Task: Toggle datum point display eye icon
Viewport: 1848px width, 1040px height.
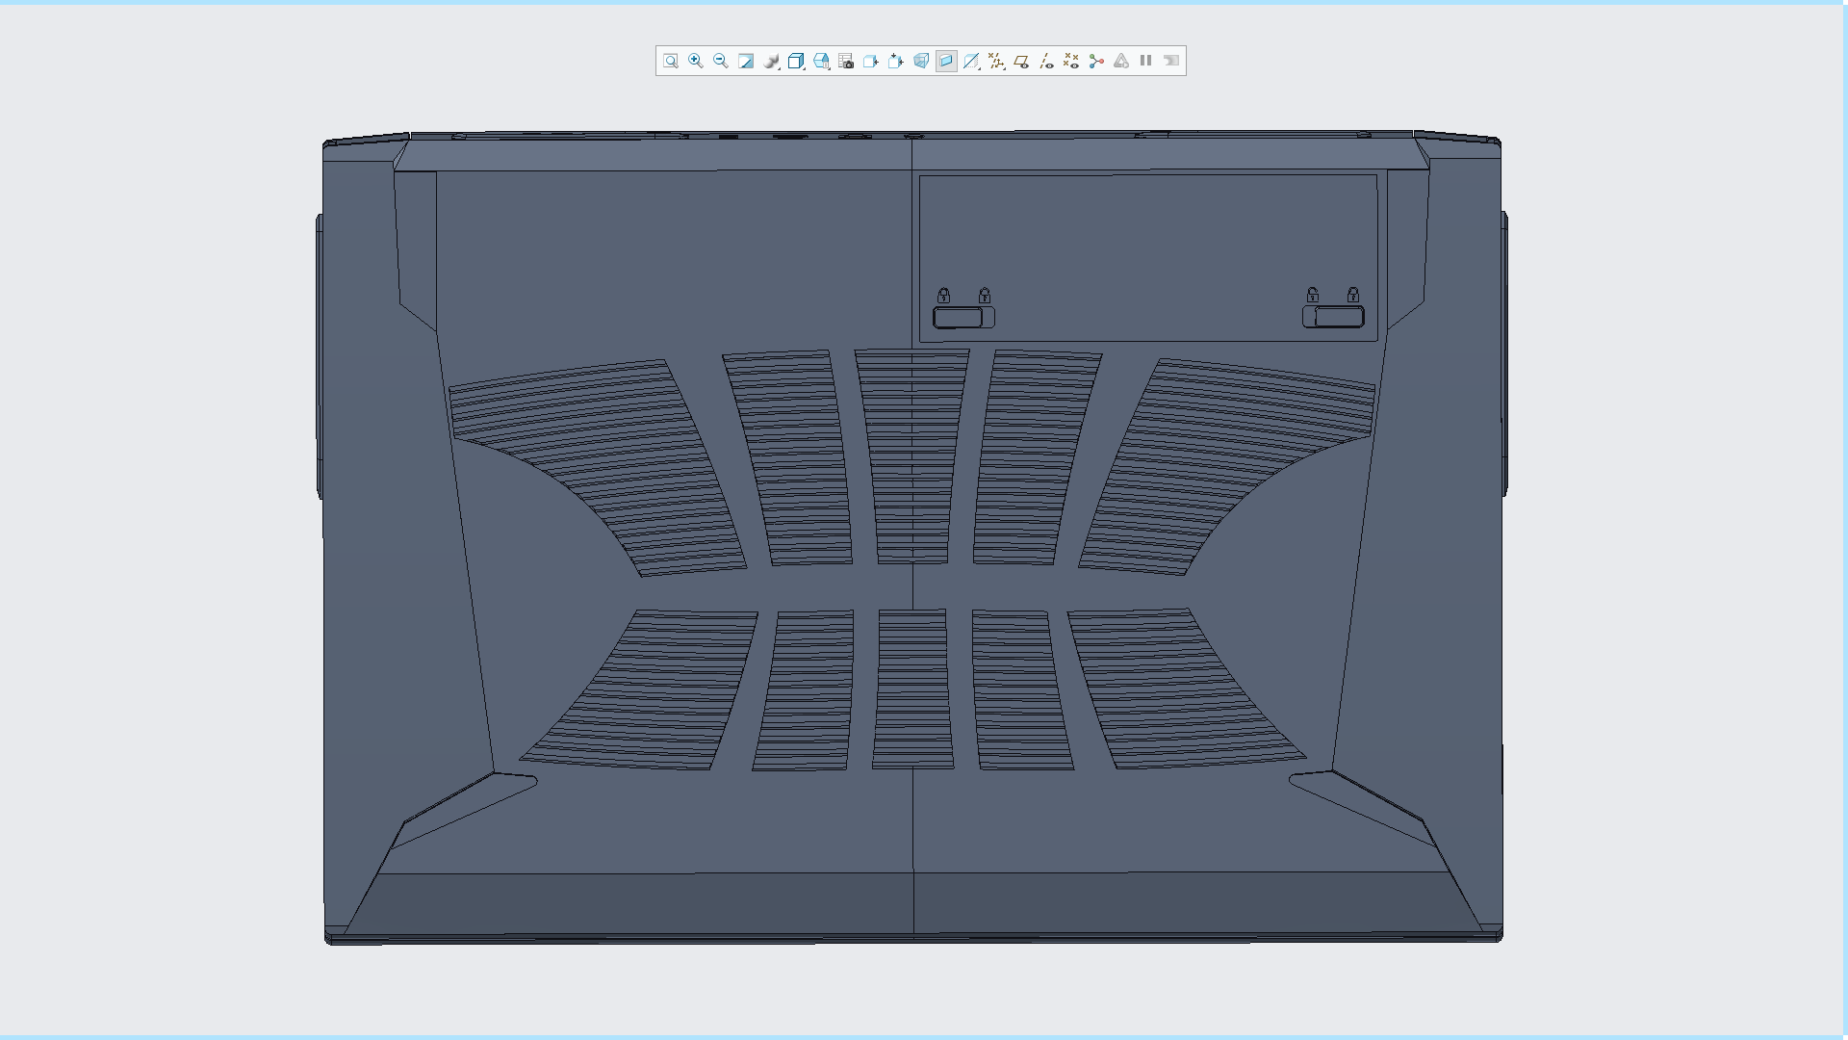Action: click(x=1071, y=61)
